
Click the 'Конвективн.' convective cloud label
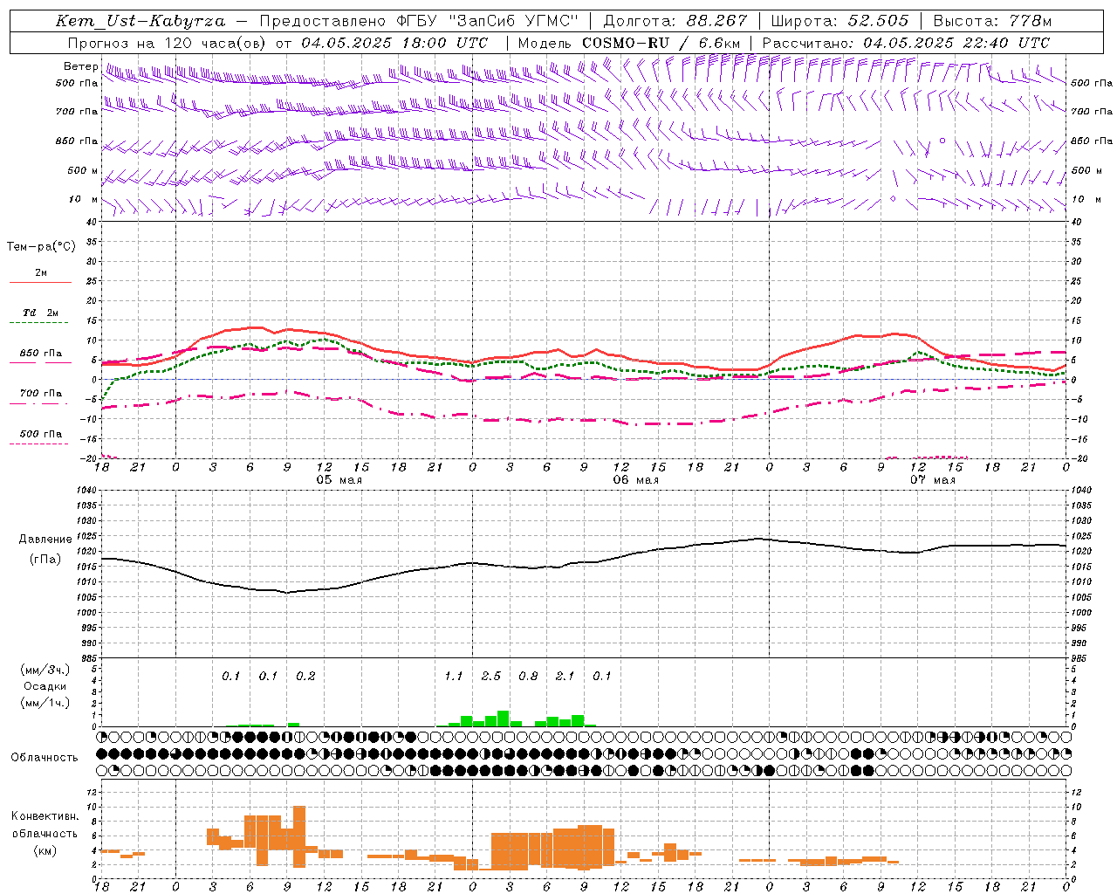(45, 816)
